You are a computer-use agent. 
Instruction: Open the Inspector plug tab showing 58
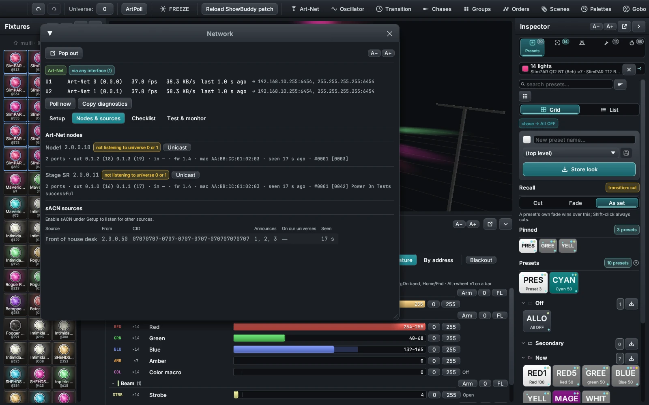636,43
